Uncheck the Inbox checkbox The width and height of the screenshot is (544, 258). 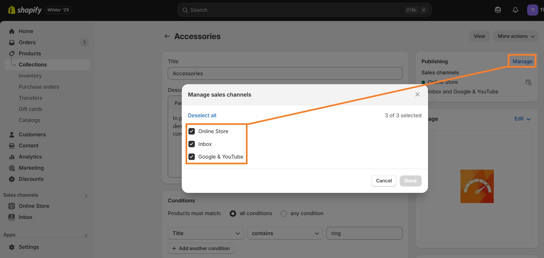click(192, 144)
